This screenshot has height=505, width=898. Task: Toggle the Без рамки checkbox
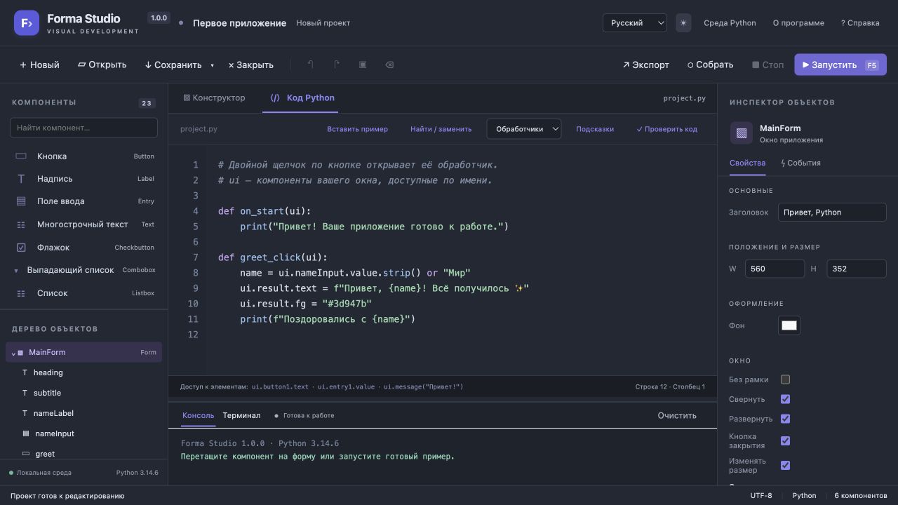[785, 379]
